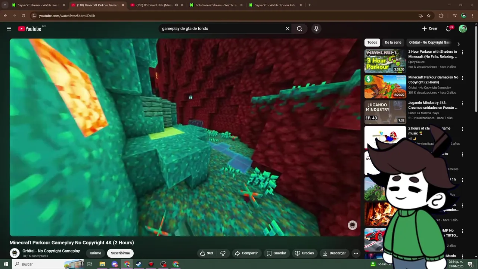Run the search with the magnifier button

[299, 29]
